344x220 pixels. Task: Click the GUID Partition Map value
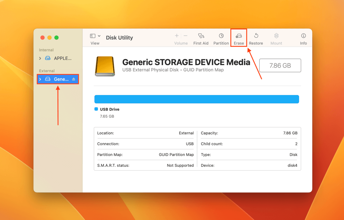[176, 155]
